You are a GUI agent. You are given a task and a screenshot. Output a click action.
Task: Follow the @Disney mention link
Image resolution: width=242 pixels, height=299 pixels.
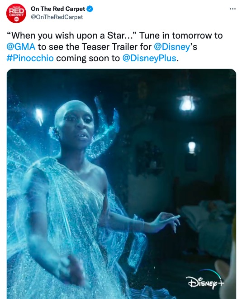tap(172, 47)
